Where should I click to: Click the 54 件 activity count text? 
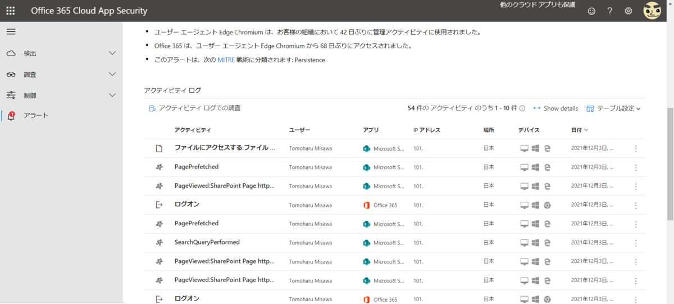click(462, 108)
